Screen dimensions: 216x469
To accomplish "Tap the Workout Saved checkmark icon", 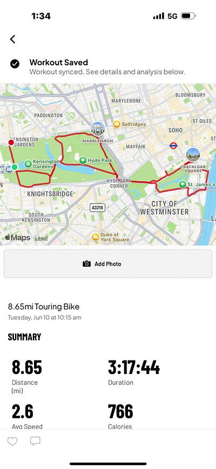I will [x=15, y=64].
